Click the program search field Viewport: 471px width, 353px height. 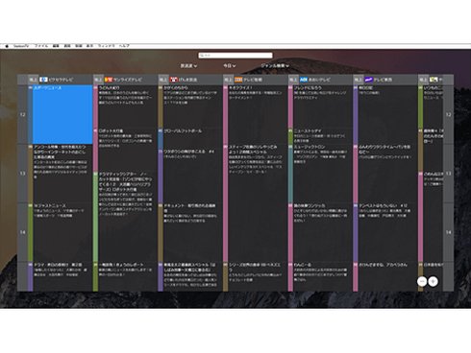[x=235, y=56]
